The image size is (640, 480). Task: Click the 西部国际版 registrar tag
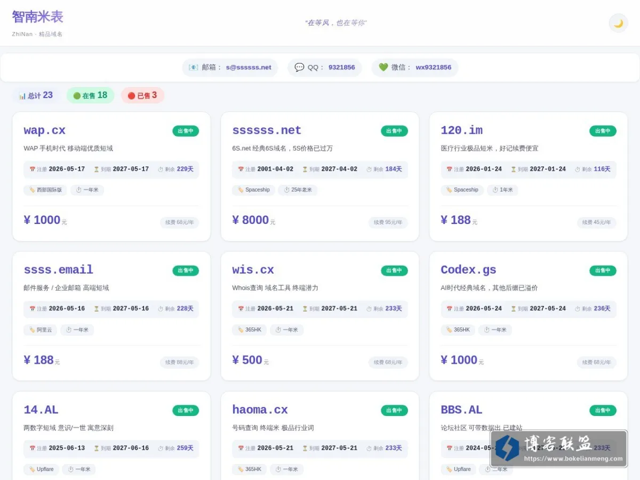tap(45, 190)
